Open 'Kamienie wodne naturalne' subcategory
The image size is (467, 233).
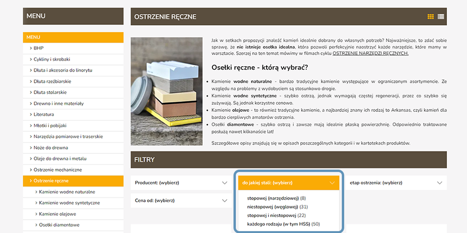pos(67,192)
